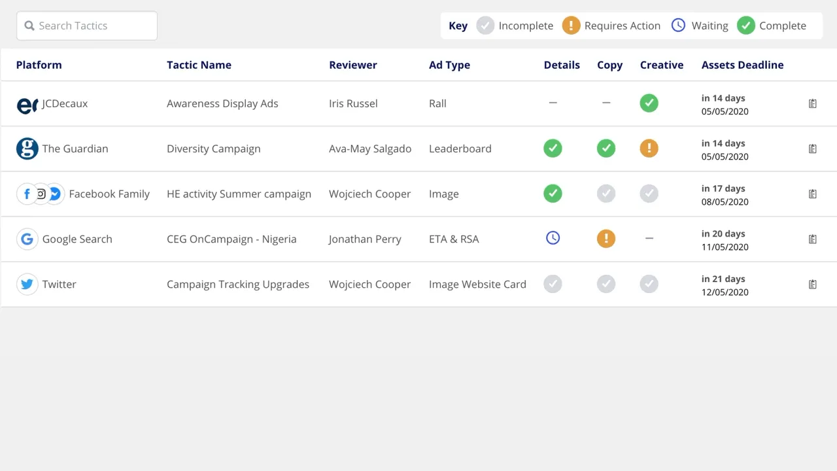Click the Google Search platform logo
Image resolution: width=837 pixels, height=471 pixels.
pyautogui.click(x=27, y=239)
